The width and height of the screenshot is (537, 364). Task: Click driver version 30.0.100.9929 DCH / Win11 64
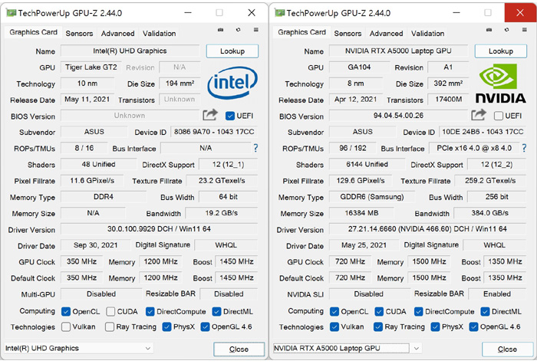tap(159, 229)
